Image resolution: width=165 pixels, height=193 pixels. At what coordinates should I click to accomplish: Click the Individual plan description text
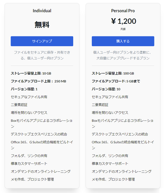(x=42, y=55)
